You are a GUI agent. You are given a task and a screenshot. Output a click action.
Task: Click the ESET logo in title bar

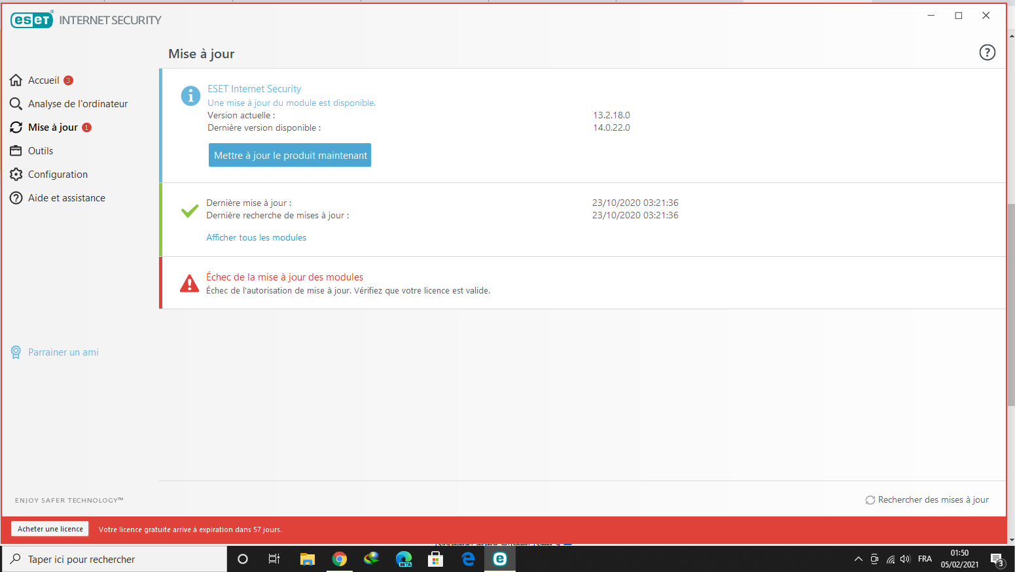point(31,20)
